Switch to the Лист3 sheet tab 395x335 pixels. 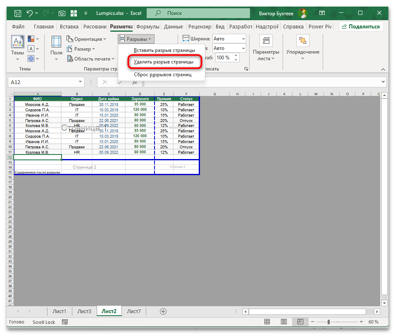(84, 311)
